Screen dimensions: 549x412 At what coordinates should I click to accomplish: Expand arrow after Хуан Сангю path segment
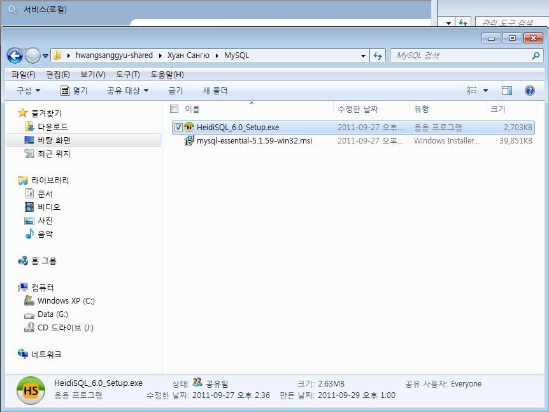click(217, 55)
